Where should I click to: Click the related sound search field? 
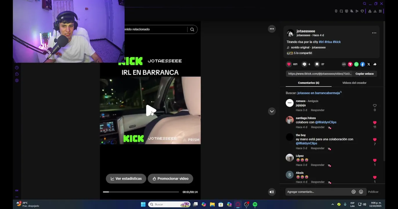click(x=155, y=29)
